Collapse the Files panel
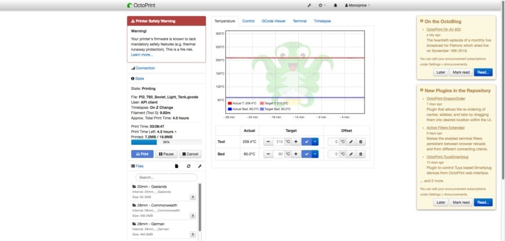 (139, 166)
